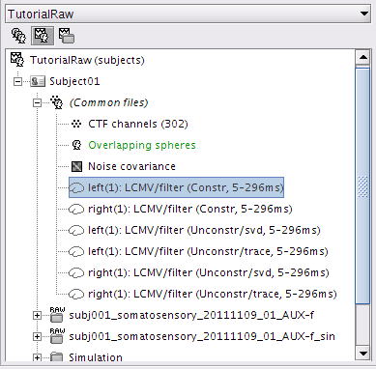
Task: Select functional data sorted by conditions view
Action: [67, 36]
